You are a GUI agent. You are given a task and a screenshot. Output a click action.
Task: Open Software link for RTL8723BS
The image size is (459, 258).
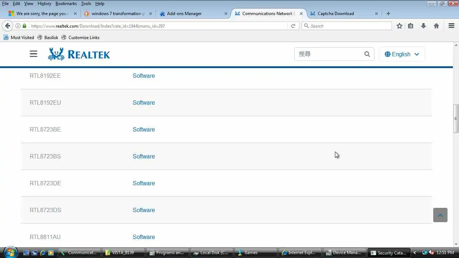[144, 156]
